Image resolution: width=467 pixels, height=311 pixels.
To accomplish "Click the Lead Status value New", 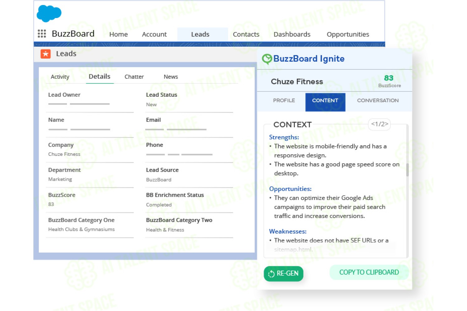I will (x=151, y=104).
